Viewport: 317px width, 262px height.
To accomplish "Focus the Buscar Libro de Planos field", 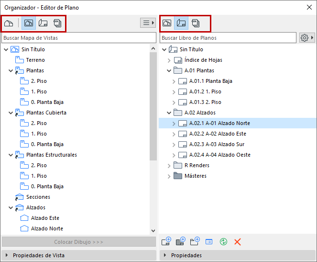I will (228, 38).
